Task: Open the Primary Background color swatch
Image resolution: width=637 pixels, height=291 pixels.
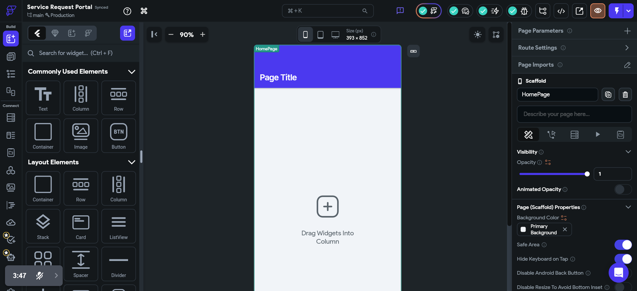Action: pyautogui.click(x=523, y=229)
